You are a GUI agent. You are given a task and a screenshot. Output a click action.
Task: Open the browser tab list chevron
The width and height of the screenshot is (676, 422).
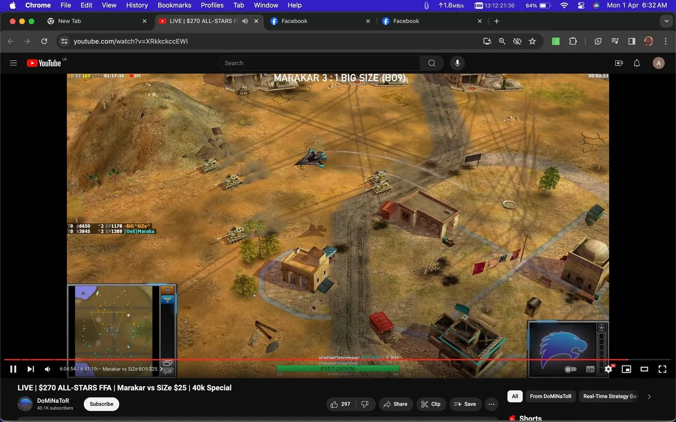(667, 21)
